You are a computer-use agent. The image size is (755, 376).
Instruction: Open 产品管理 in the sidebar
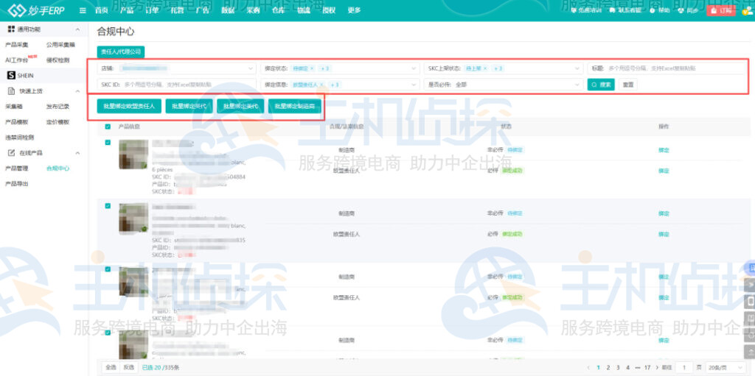(x=16, y=169)
